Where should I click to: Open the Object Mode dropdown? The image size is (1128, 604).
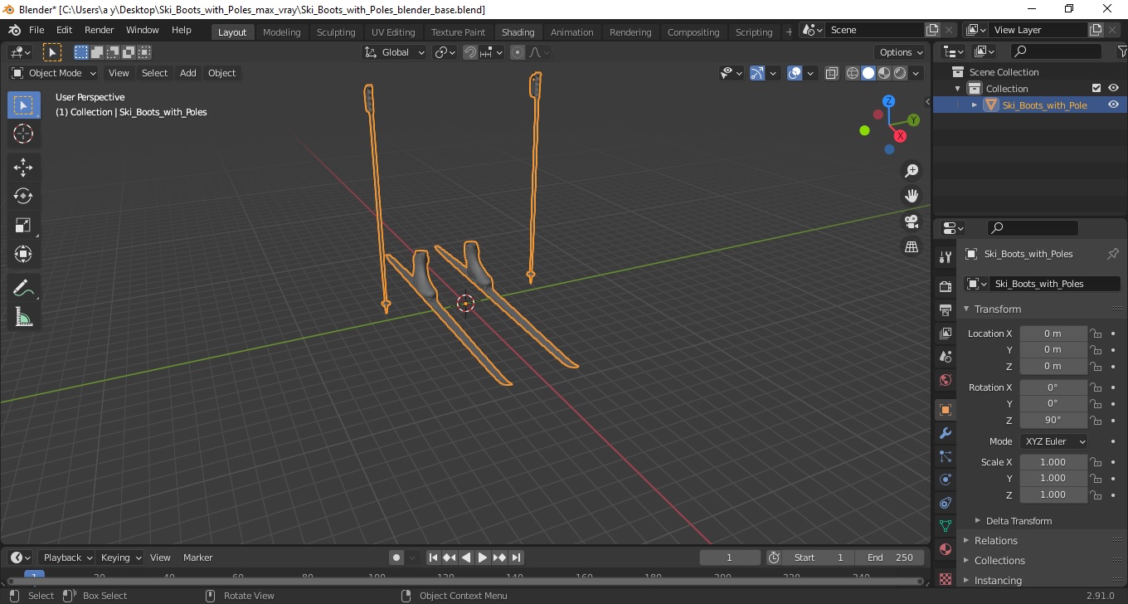[x=54, y=73]
